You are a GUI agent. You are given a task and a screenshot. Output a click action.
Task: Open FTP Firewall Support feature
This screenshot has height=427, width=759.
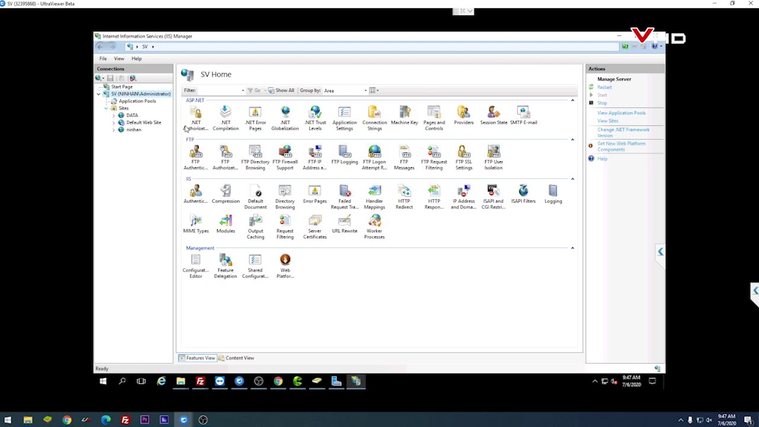pyautogui.click(x=285, y=158)
